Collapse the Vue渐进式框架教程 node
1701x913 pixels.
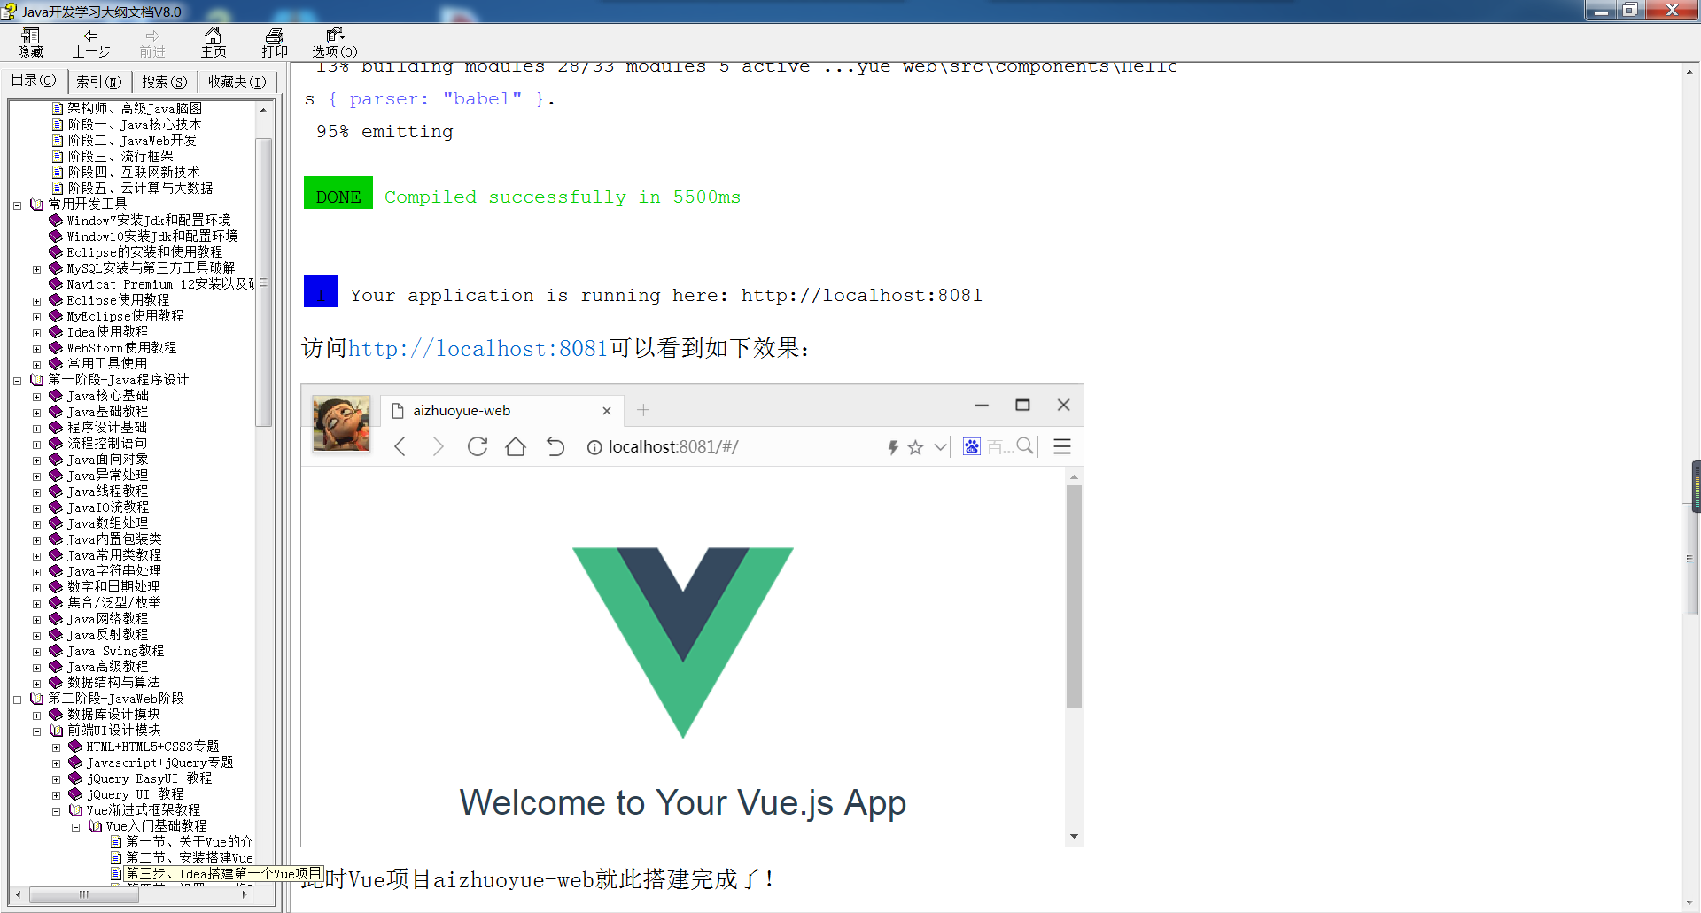tap(56, 810)
